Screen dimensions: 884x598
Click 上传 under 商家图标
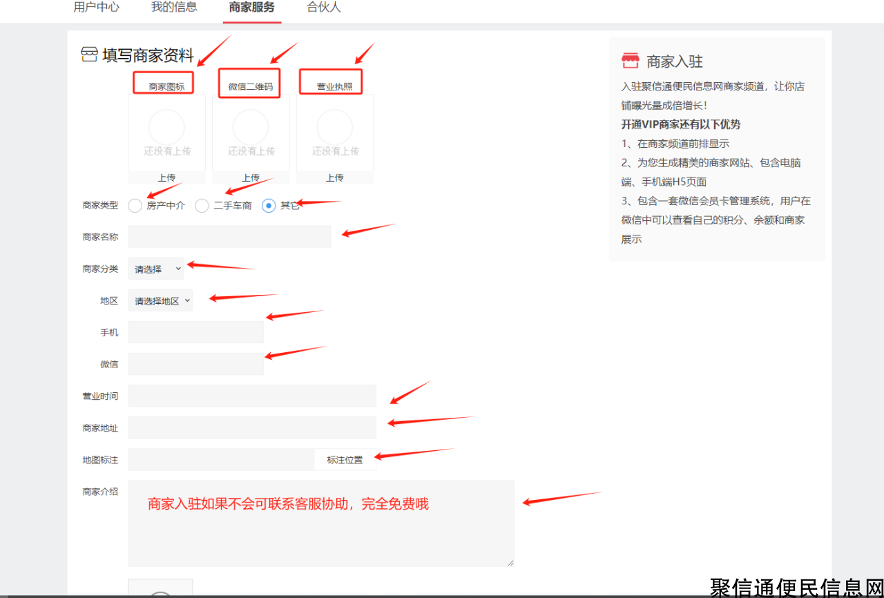[x=166, y=178]
